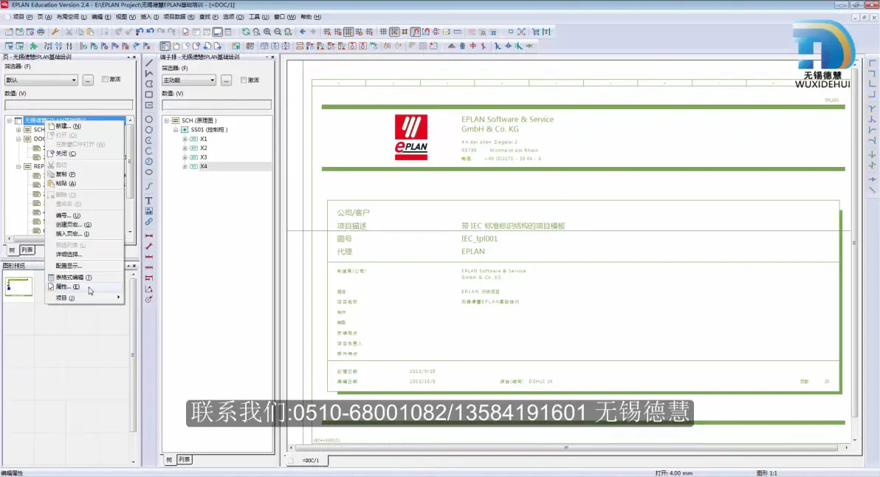Click 属性... (E) in the context menu

pos(84,286)
